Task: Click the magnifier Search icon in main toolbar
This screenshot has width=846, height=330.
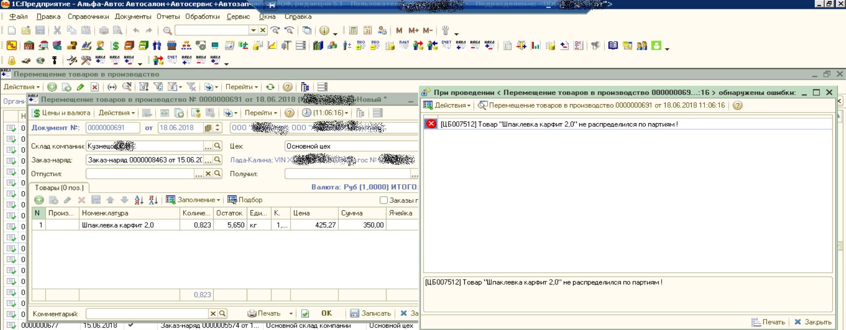Action: coord(167,30)
